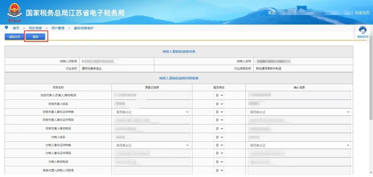Click the tax bureau emblem logo
The height and width of the screenshot is (177, 373).
click(x=14, y=11)
